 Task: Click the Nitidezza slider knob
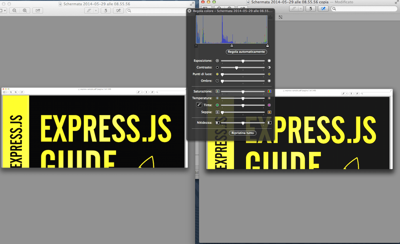(x=243, y=123)
